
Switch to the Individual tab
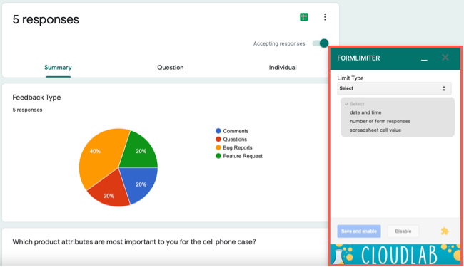tap(283, 68)
